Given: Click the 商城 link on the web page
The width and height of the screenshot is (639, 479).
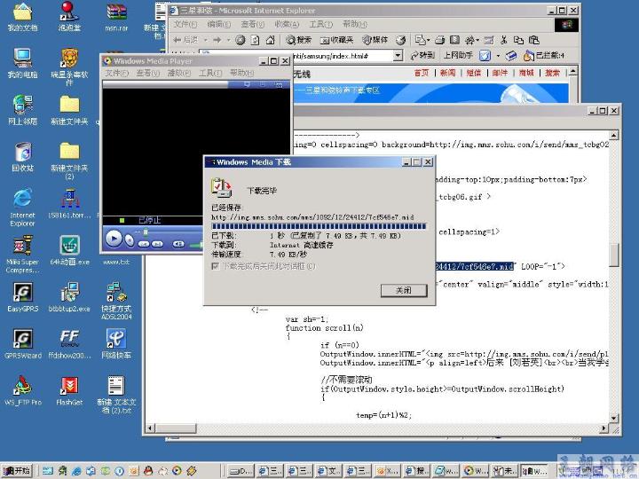Looking at the screenshot, I should tap(526, 73).
